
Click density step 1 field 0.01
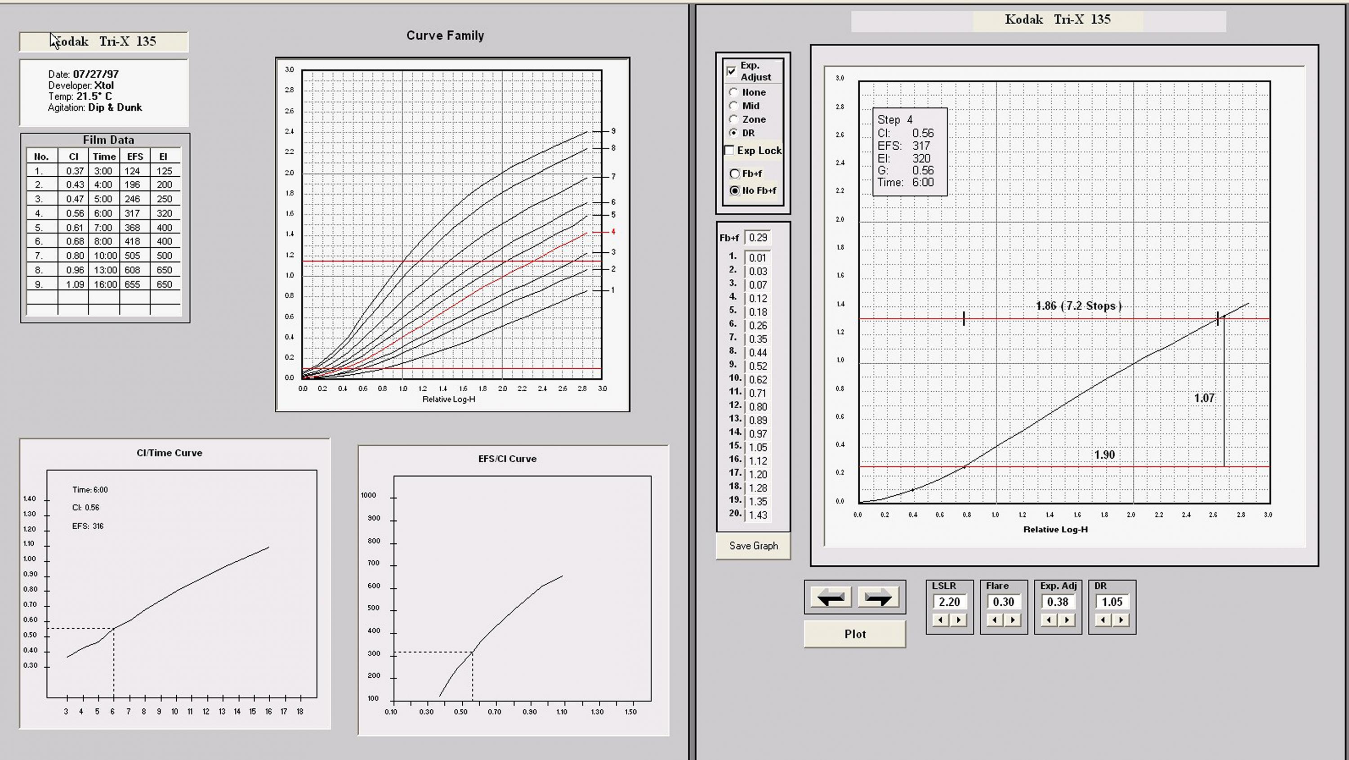(x=757, y=258)
